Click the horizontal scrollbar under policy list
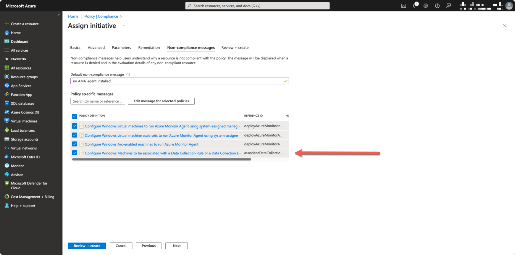515x255 pixels. pyautogui.click(x=161, y=159)
